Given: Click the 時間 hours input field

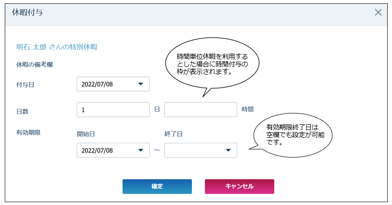Looking at the screenshot, I should point(201,110).
